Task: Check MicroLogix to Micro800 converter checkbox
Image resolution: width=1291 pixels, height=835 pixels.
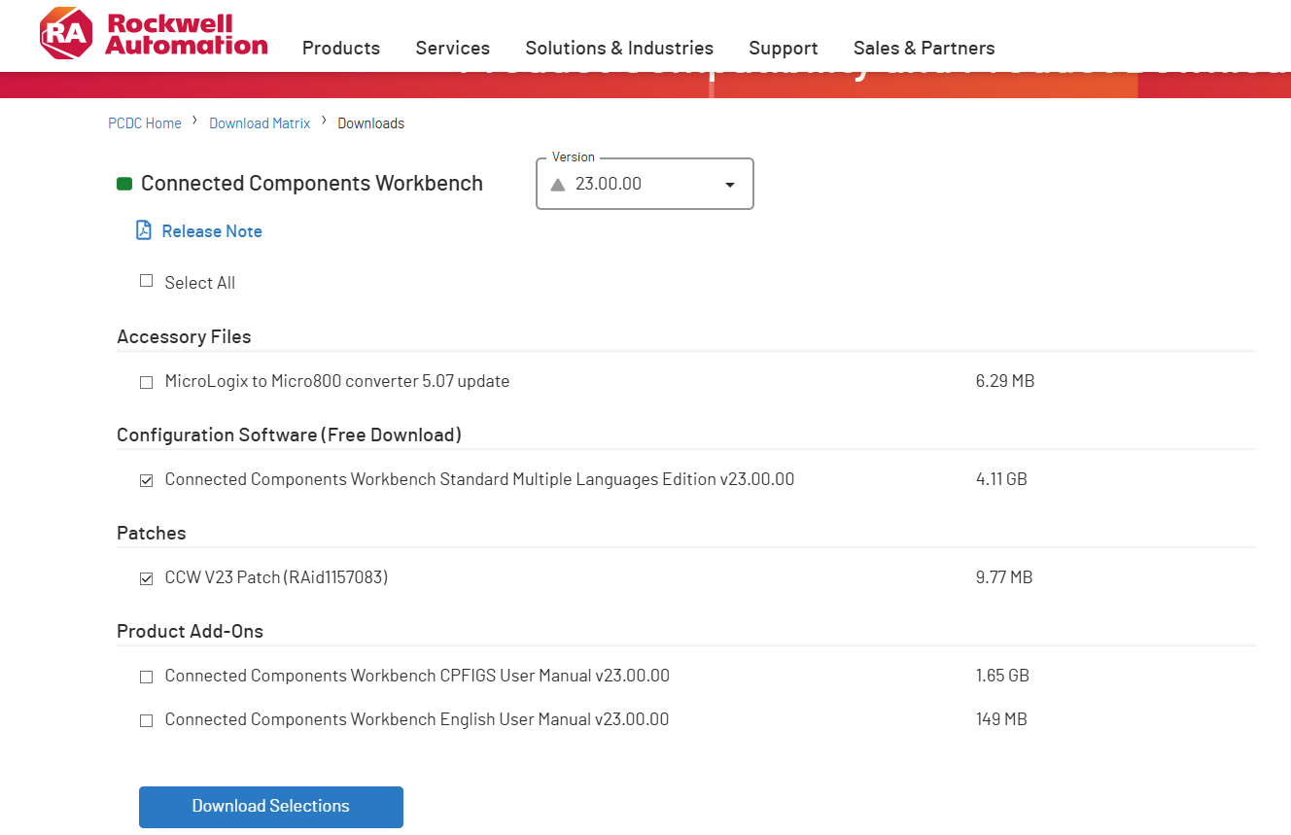Action: click(147, 383)
